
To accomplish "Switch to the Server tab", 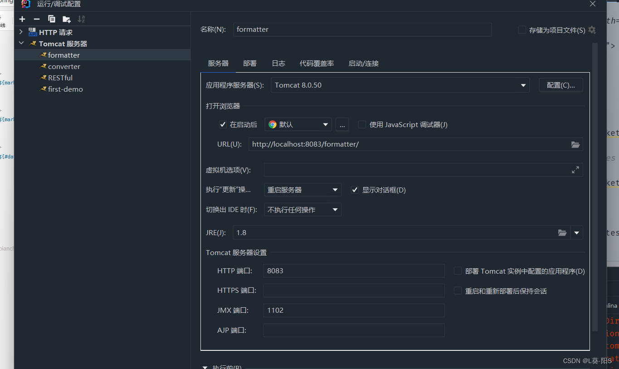I will pyautogui.click(x=218, y=64).
